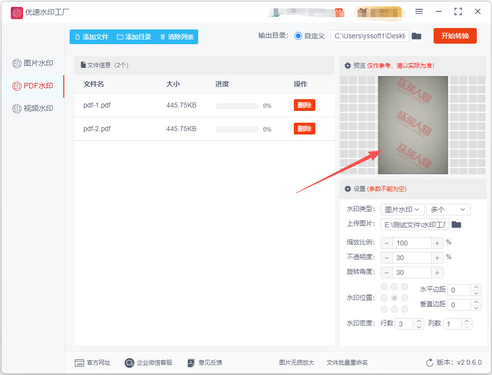Select the 自定义 output radio button
The width and height of the screenshot is (492, 375).
click(x=298, y=36)
